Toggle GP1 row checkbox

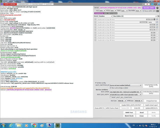(157, 33)
